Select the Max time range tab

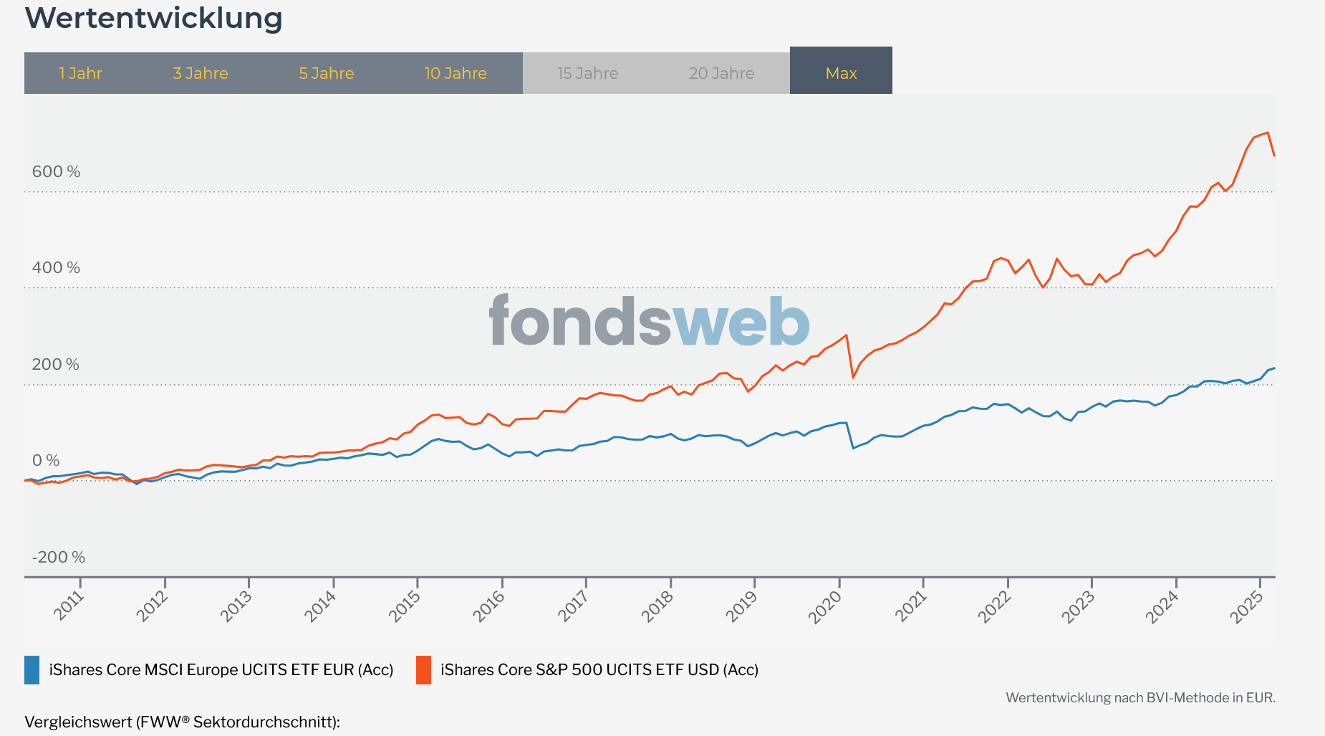tap(841, 72)
